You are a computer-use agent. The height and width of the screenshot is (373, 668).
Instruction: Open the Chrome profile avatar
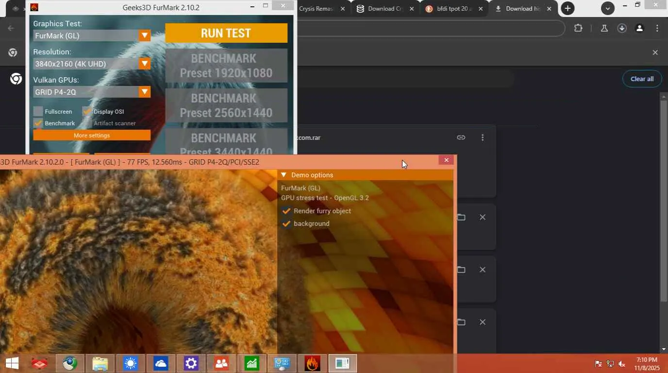point(640,28)
